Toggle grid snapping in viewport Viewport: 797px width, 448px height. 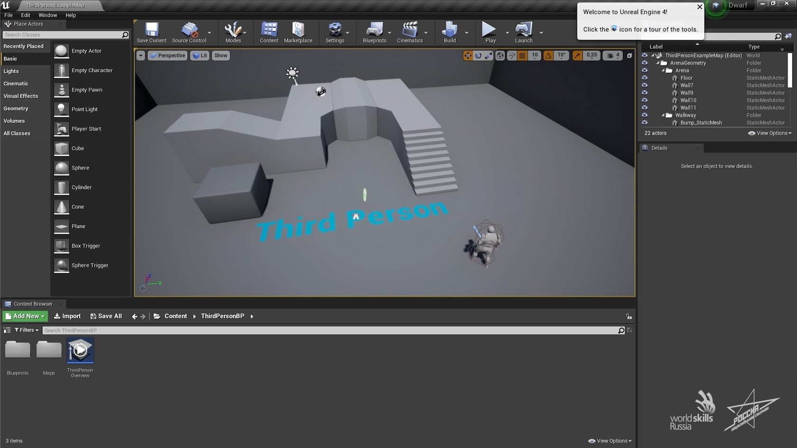[x=522, y=55]
